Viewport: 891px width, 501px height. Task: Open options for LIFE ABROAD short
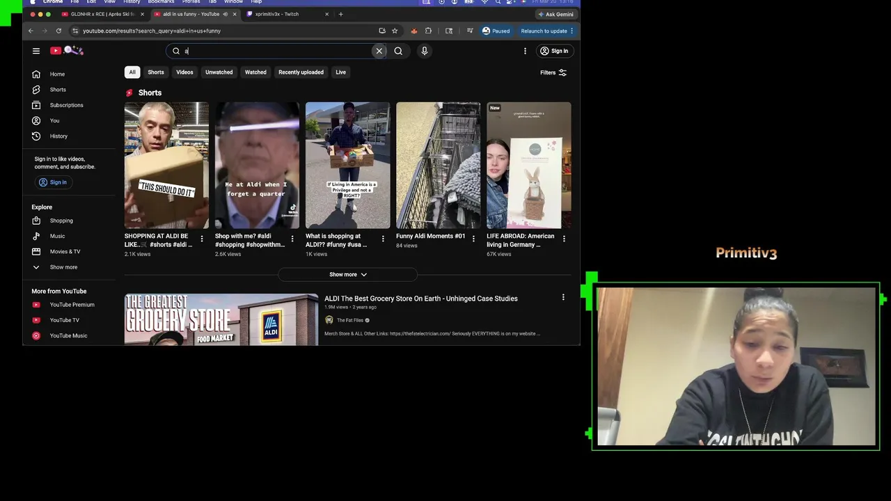point(564,239)
